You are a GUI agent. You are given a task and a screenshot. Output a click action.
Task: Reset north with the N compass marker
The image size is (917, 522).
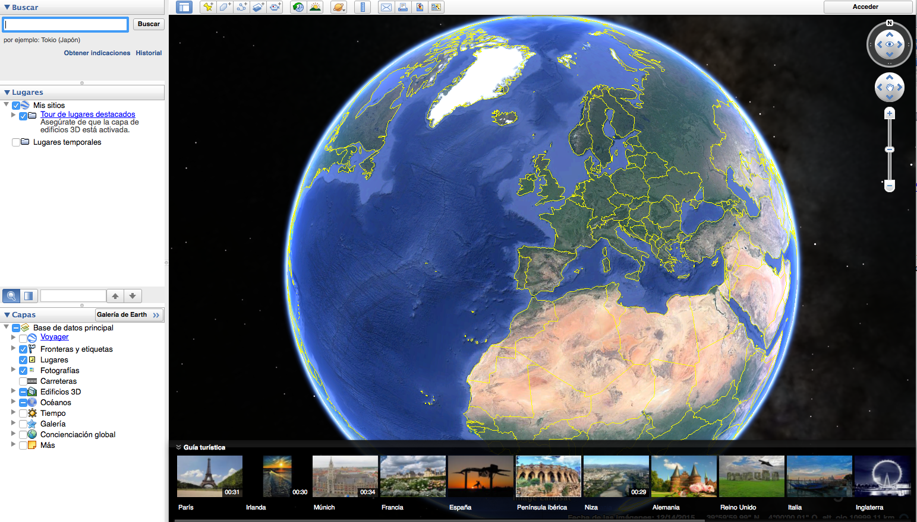click(x=890, y=23)
